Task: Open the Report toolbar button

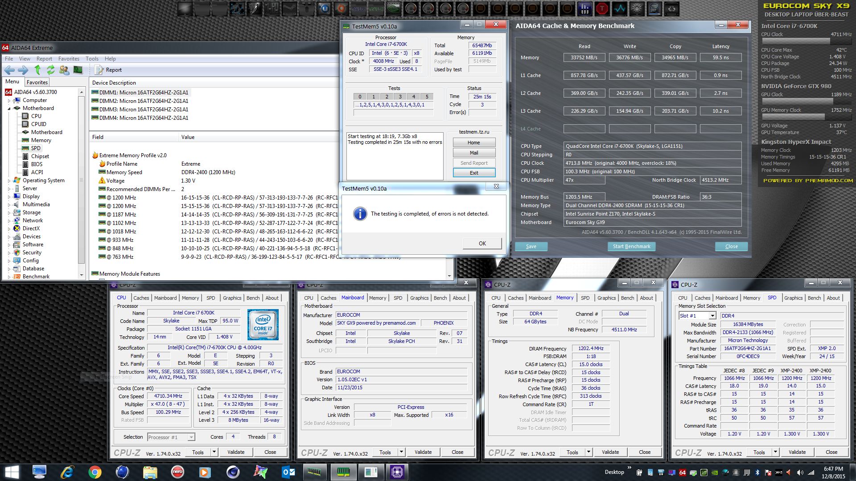Action: coord(109,70)
